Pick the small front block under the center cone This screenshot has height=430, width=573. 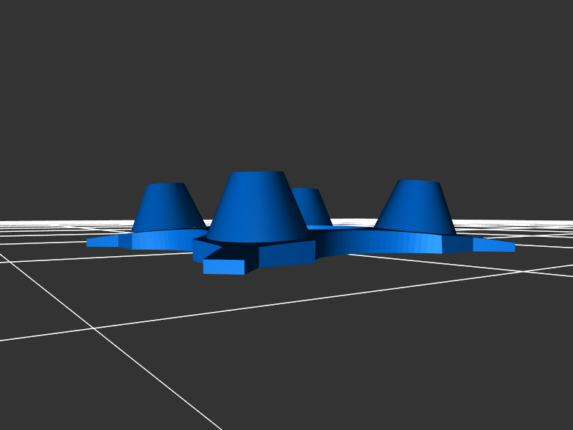[223, 267]
